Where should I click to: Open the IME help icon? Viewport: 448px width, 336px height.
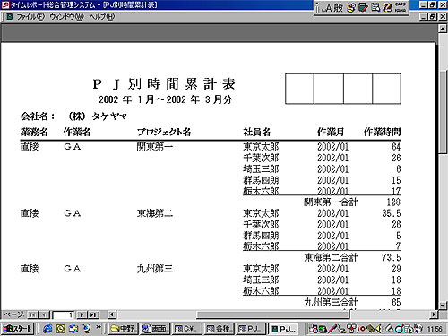[388, 7]
